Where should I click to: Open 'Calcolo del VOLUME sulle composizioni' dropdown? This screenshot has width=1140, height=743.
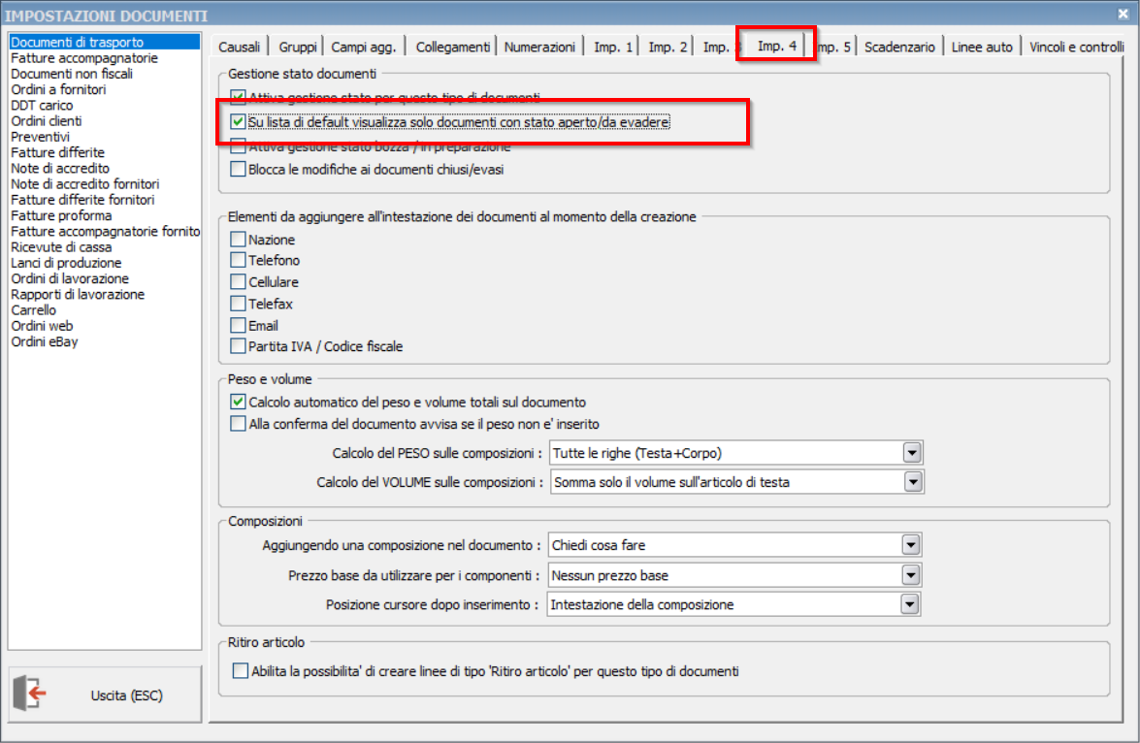point(912,481)
